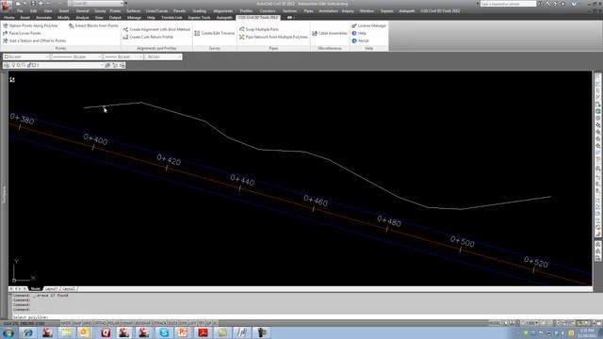Switch to Layout1 tab
The image size is (603, 339).
(51, 289)
